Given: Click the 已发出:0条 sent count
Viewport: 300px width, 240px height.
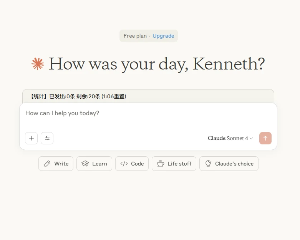Looking at the screenshot, I should point(62,96).
